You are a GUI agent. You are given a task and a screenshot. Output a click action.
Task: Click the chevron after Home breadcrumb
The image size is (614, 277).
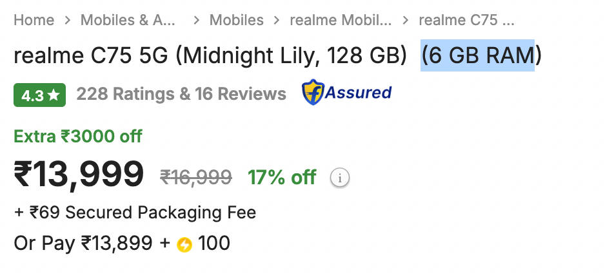point(67,20)
